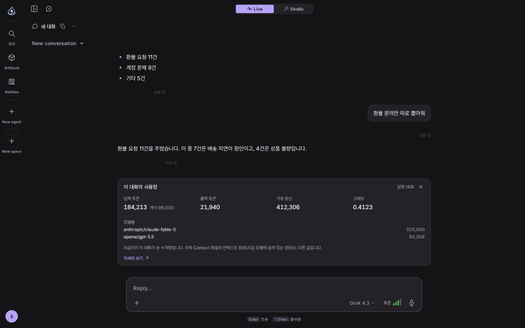Open the Artifacts cube icon

coord(12,58)
